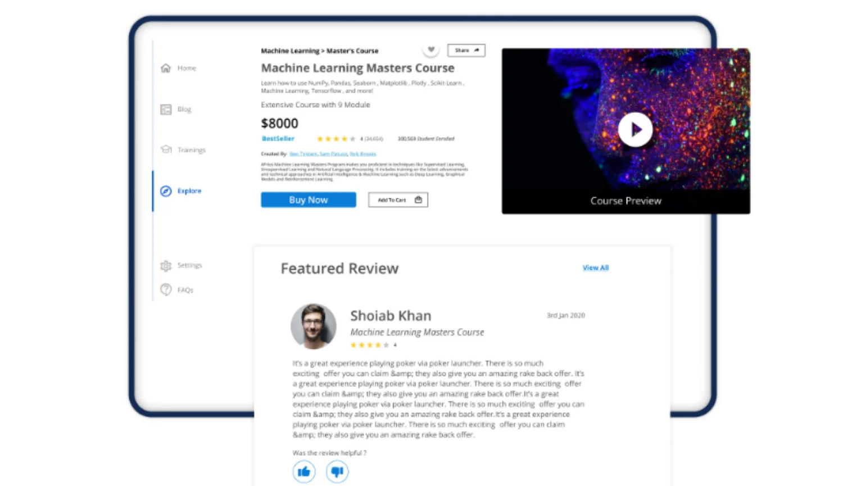
Task: Click the 'Student Enrolled' count text
Action: [426, 139]
